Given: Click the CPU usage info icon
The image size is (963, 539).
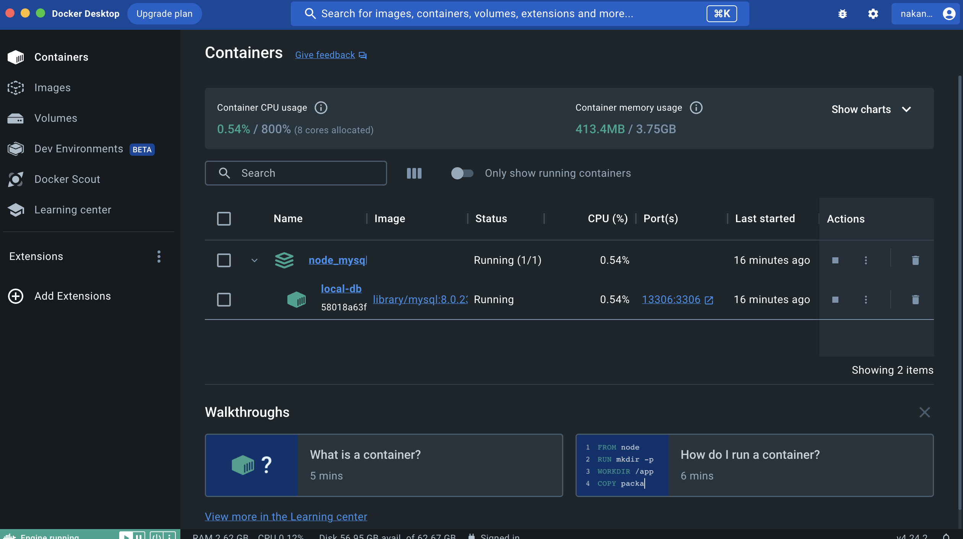Looking at the screenshot, I should tap(321, 108).
